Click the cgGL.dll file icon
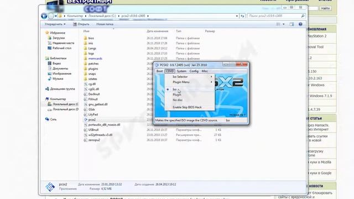354x199 pixels. 85,89
